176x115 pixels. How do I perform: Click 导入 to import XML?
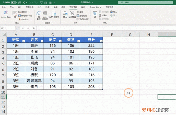(x=113, y=12)
